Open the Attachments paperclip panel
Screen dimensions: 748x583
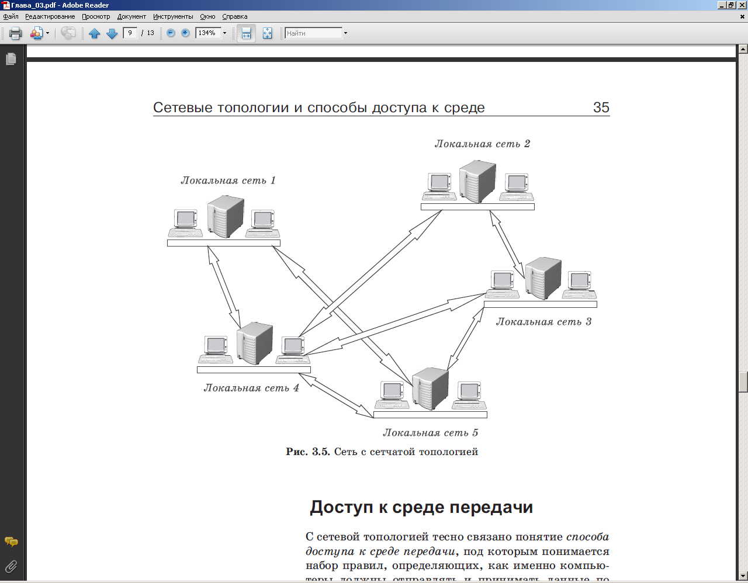click(x=11, y=566)
